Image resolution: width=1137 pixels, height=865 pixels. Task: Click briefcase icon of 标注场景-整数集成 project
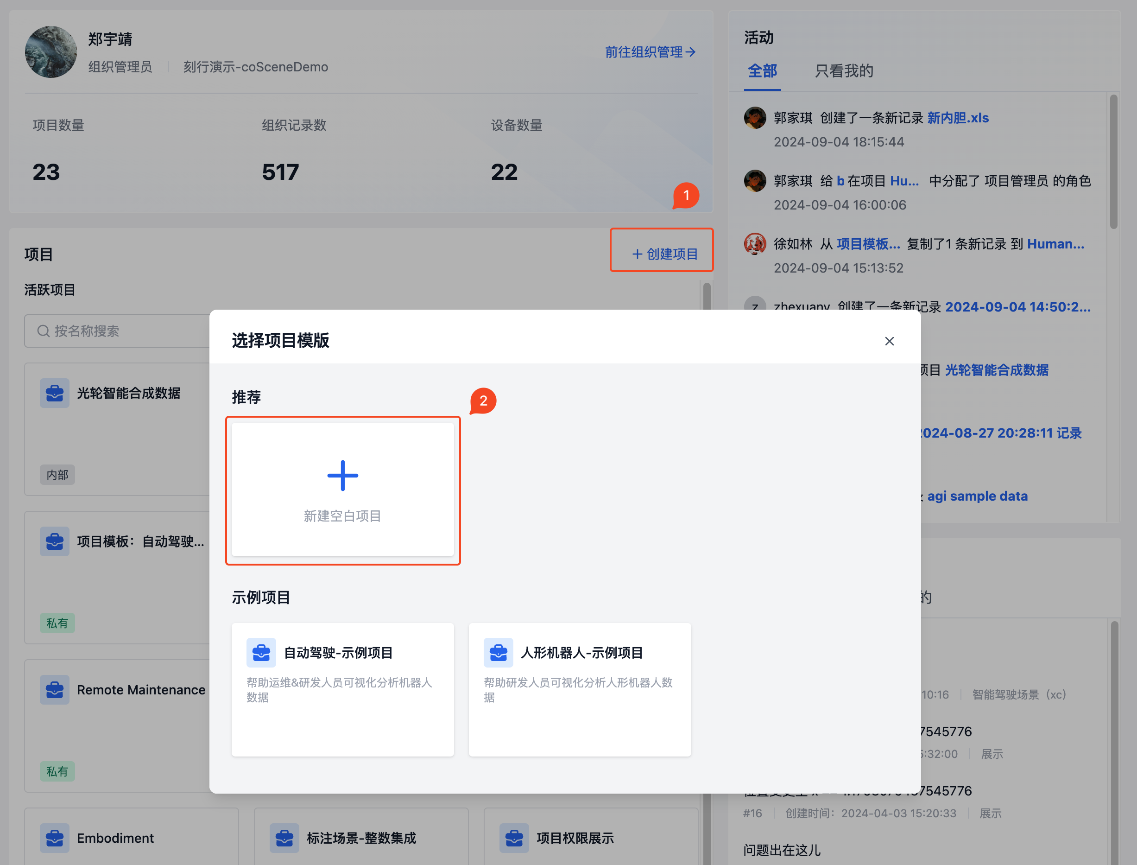284,838
